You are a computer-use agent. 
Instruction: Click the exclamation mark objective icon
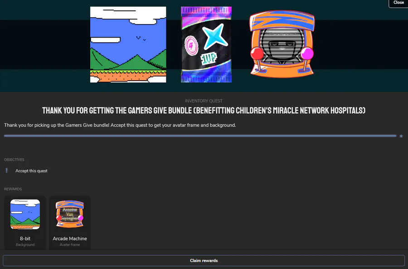tap(7, 170)
